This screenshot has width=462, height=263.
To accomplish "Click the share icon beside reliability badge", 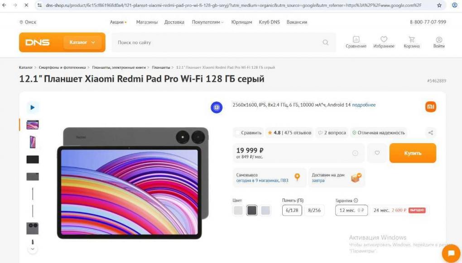I will pyautogui.click(x=430, y=132).
